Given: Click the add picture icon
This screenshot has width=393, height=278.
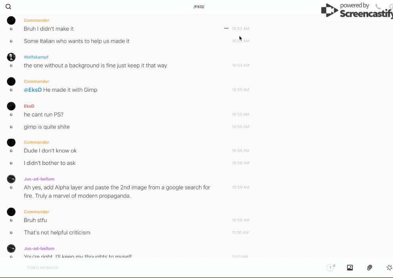Looking at the screenshot, I should coord(350,268).
